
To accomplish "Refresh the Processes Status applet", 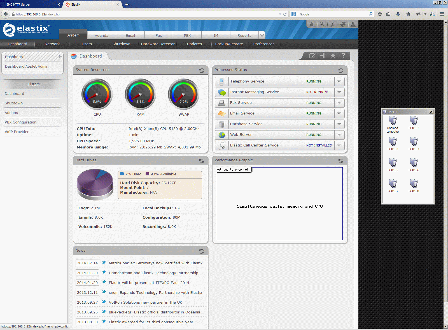I will (x=341, y=70).
